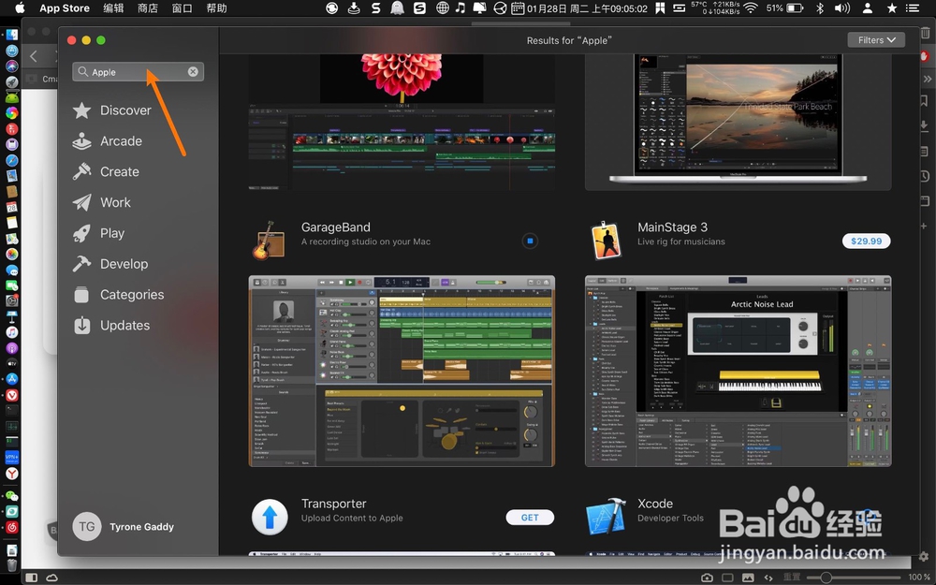The height and width of the screenshot is (585, 936).
Task: Click the 51% battery status
Action: pyautogui.click(x=784, y=7)
